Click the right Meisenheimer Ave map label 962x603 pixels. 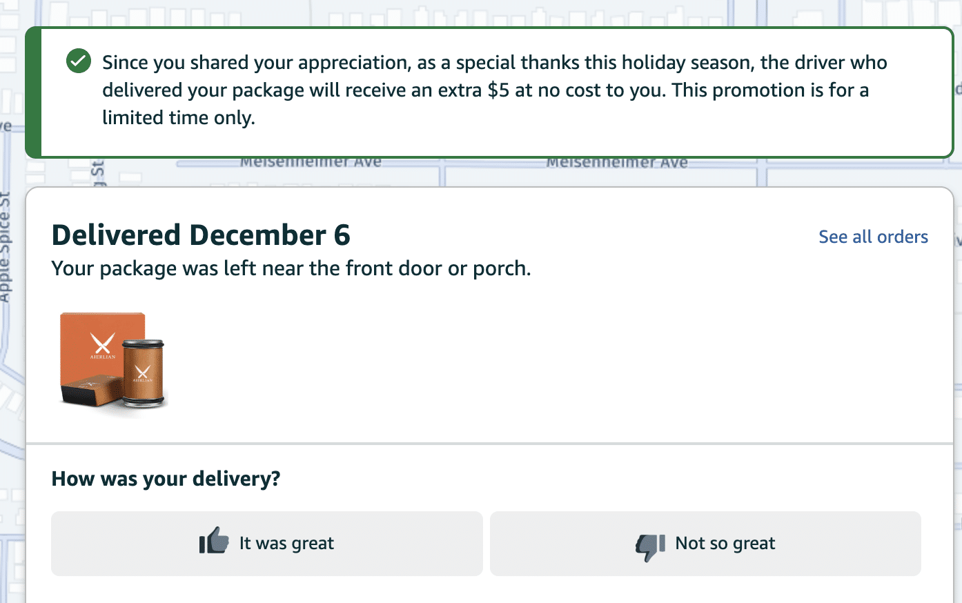[617, 164]
